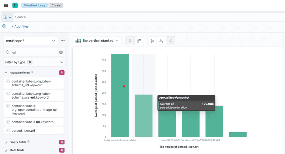Click the /vote/2025-03-12?location axis label
Image resolution: width=285 pixels, height=154 pixels.
[191, 140]
